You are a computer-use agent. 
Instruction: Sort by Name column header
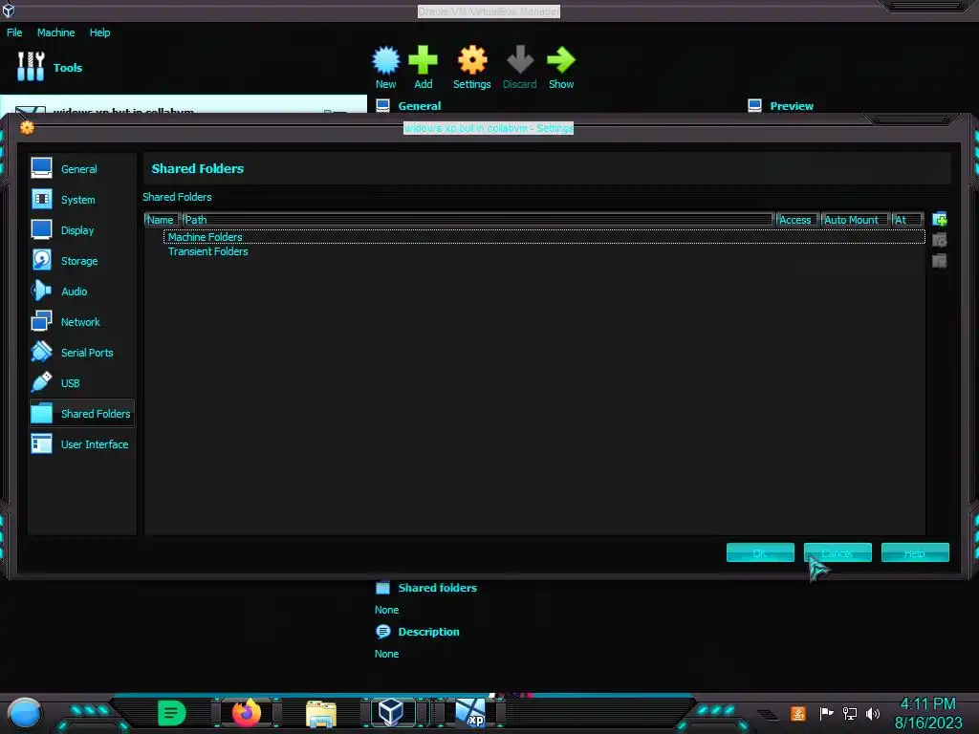coord(161,220)
